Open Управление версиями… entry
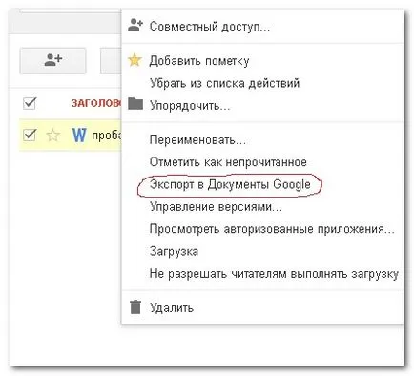Viewport: 414px width, 376px height. pyautogui.click(x=216, y=207)
